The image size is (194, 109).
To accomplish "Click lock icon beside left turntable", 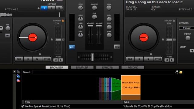I will (x=52, y=39).
